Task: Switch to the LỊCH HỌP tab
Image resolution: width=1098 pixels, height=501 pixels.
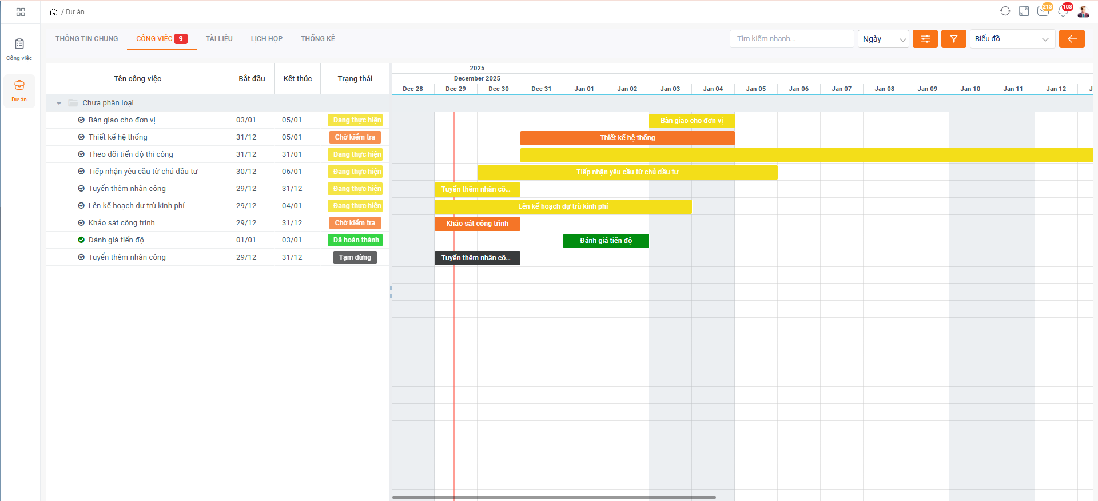Action: [x=266, y=39]
